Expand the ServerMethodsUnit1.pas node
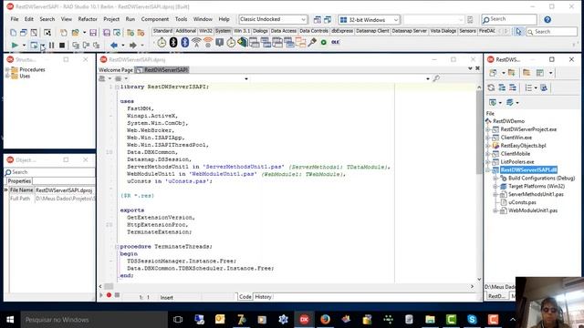The width and height of the screenshot is (584, 328). [495, 194]
